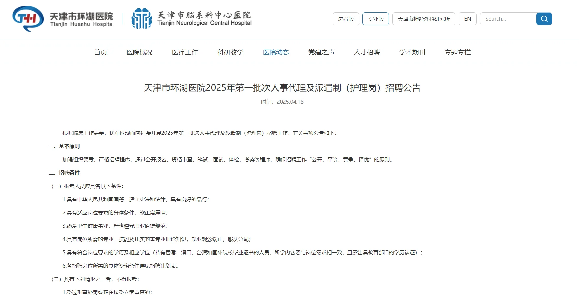579x299 pixels.
Task: Click the date text 时间：2025.04.18
Action: [x=282, y=102]
